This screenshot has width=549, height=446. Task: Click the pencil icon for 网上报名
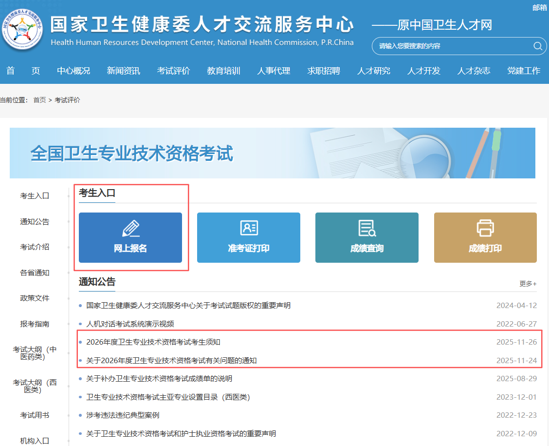tap(130, 229)
